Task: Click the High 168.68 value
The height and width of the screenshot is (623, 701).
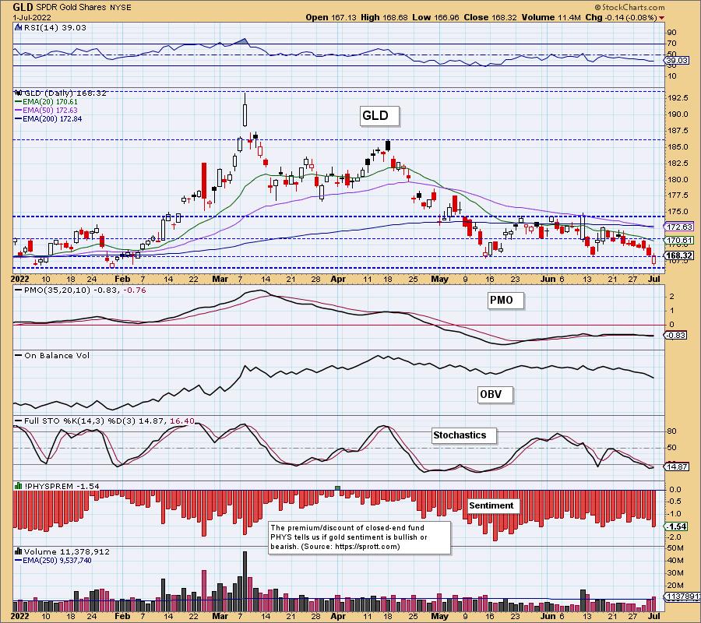Action: (384, 17)
